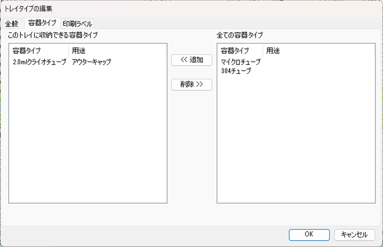Open the 印刷ラベル tab

click(x=77, y=23)
